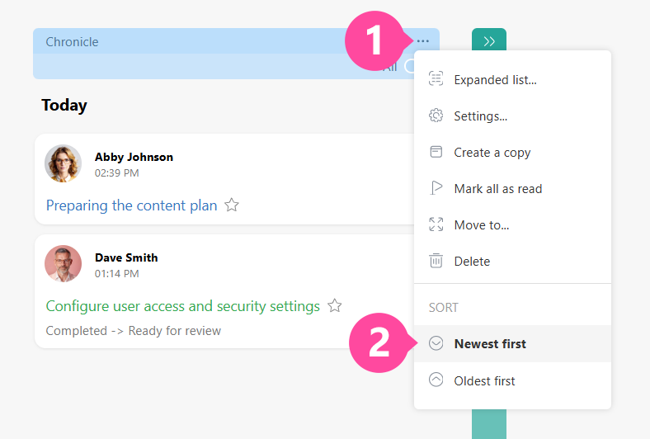
Task: Star the Configure user access task
Action: (x=334, y=306)
